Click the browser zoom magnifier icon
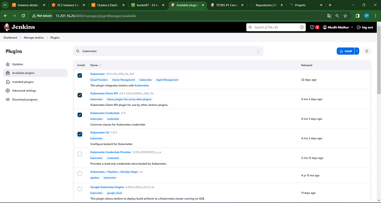This screenshot has height=203, width=381. (x=337, y=16)
